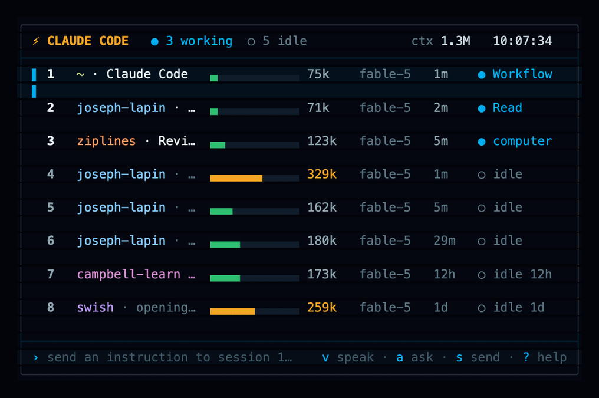Click the 29m age value
Screen dimensions: 599x398
click(445, 241)
